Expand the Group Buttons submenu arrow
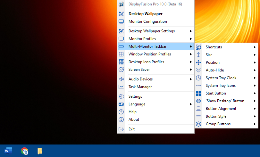Image resolution: width=260 pixels, height=157 pixels. (255, 124)
